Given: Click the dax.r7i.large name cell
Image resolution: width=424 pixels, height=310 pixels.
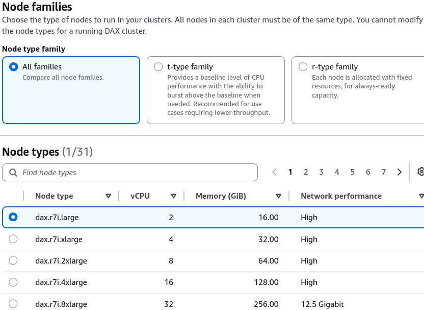Looking at the screenshot, I should click(x=57, y=218).
